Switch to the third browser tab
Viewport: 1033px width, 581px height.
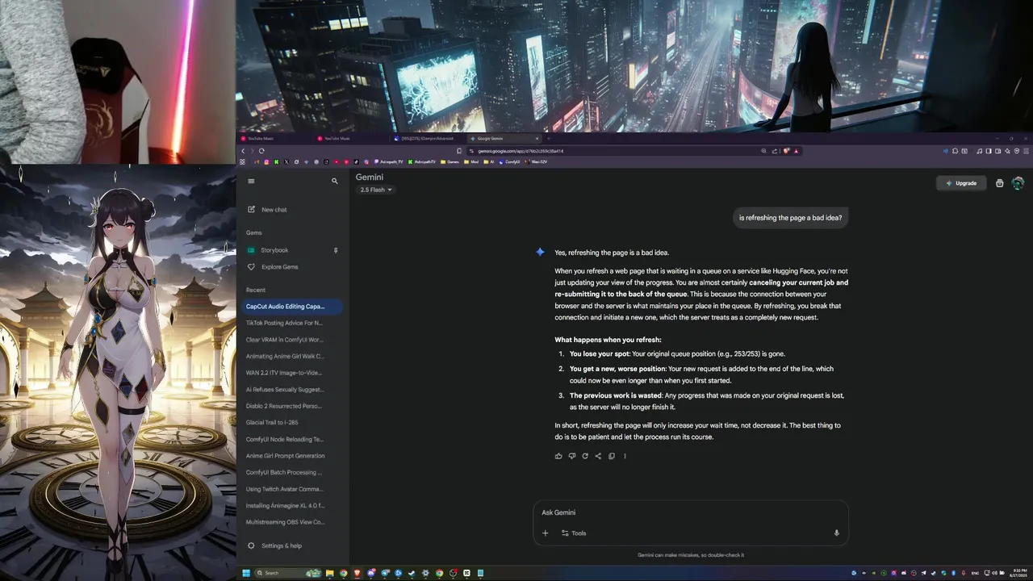(427, 139)
